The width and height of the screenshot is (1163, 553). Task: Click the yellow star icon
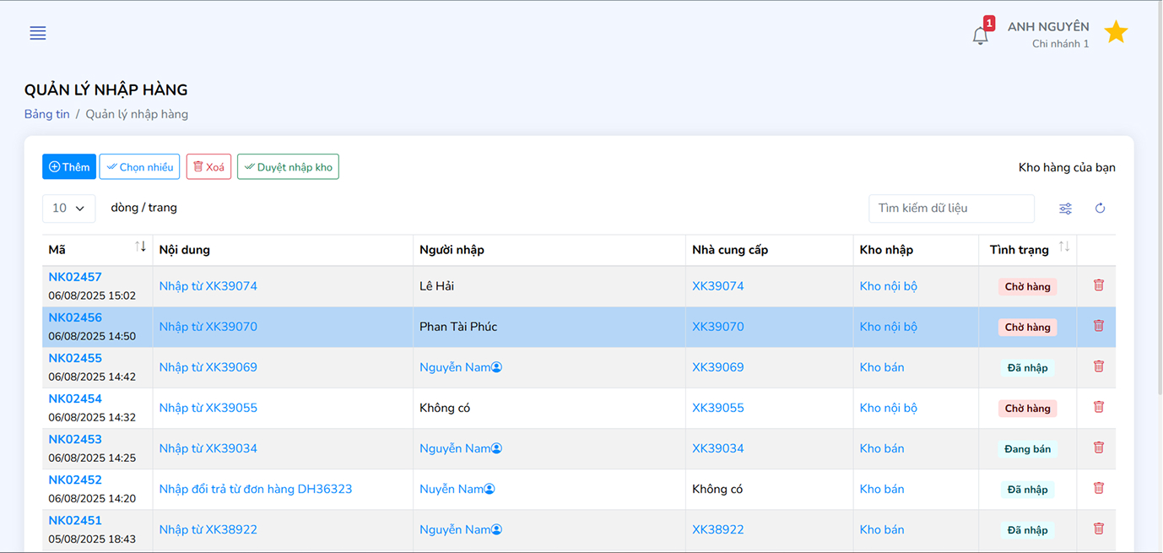pyautogui.click(x=1116, y=33)
